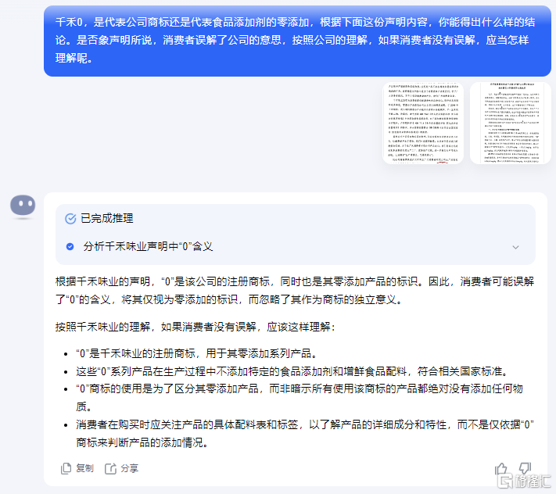Image resolution: width=556 pixels, height=494 pixels.
Task: Click reasoning step 分析千禾味业声明中"0"含义
Action: 296,247
